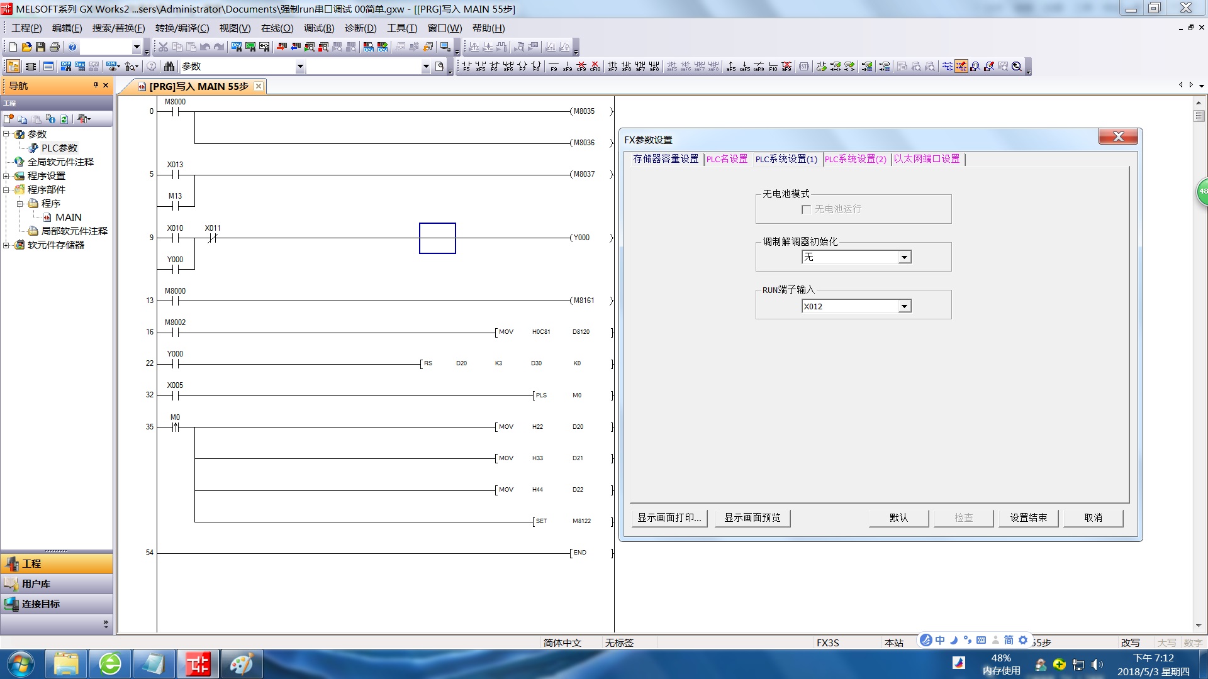
Task: Open the 调制解调器初始化 dropdown
Action: [904, 257]
